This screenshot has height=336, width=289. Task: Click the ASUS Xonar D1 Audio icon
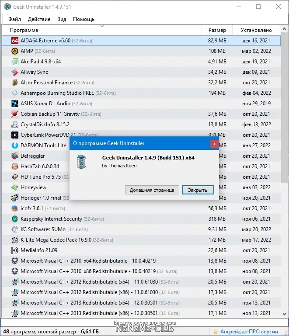coord(14,104)
